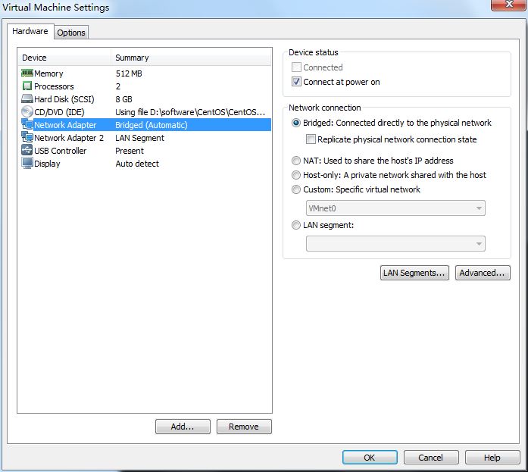Select the Hard Disk (SCSI) label
Screen dimensions: 528x472
(x=64, y=99)
